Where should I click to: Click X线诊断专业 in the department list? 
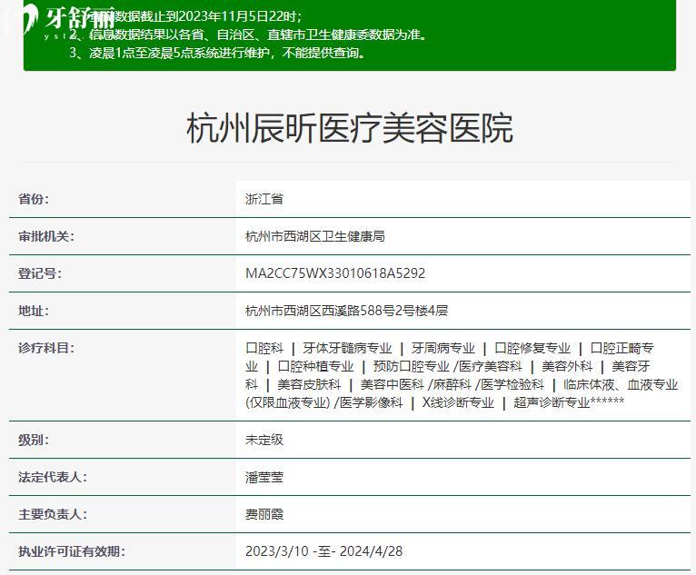(458, 402)
